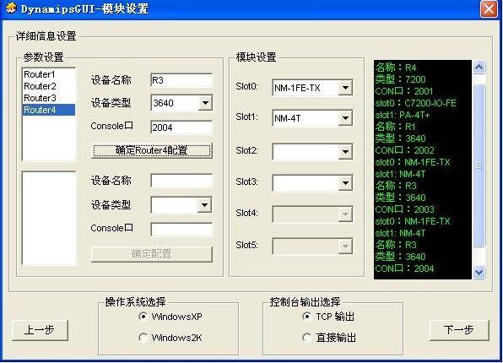Click the log line CON口：2003
Viewport: 503px width, 363px height.
pyautogui.click(x=404, y=209)
